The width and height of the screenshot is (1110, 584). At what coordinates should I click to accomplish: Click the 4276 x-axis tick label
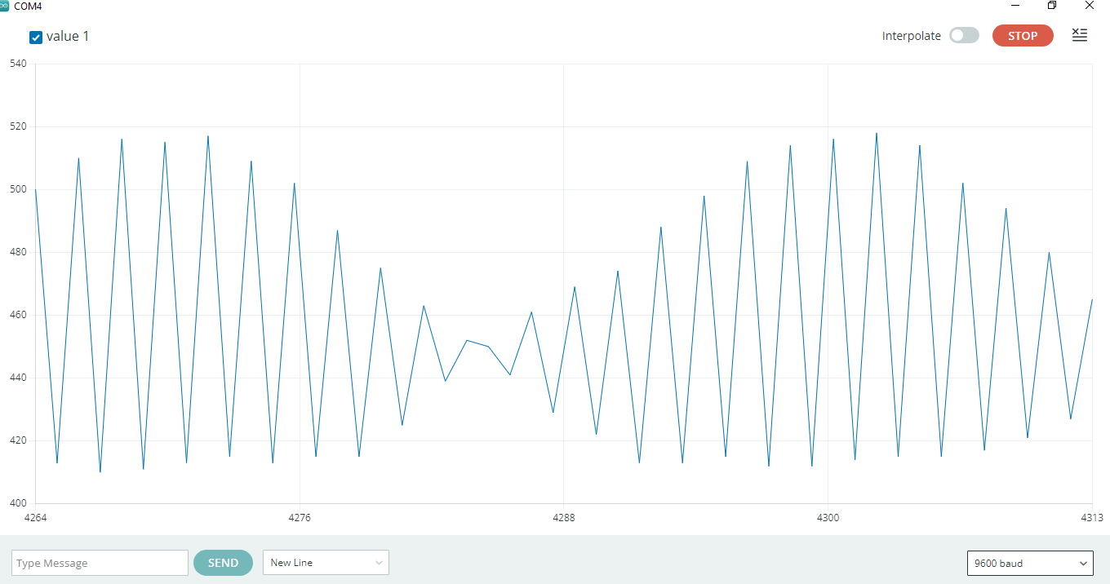[300, 518]
